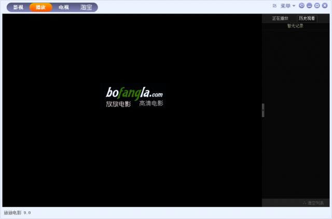332x219 pixels.
Task: Open the 淘宝 tab
Action: pyautogui.click(x=86, y=7)
